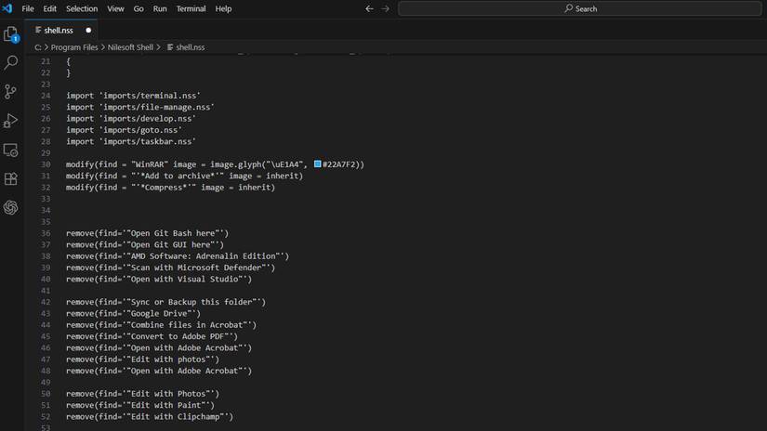Click the modify find "WinRAR" line
767x431 pixels.
point(216,164)
